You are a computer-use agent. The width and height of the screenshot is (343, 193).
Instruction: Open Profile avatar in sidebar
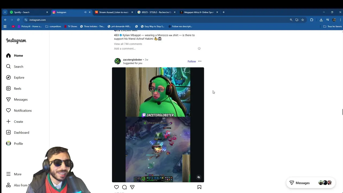tap(9, 143)
